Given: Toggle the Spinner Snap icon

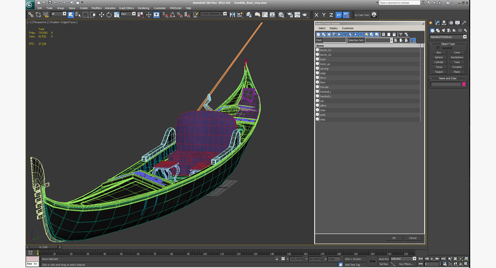Looking at the screenshot, I should click(x=187, y=15).
